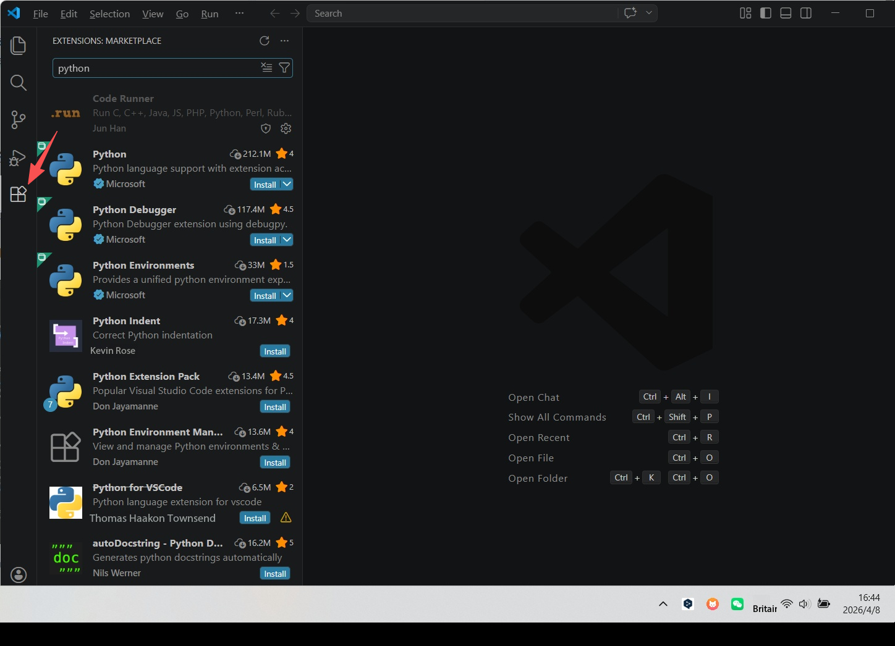
Task: Click the title bar Search command center
Action: click(462, 13)
